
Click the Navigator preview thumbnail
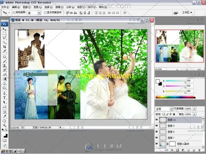[179, 46]
